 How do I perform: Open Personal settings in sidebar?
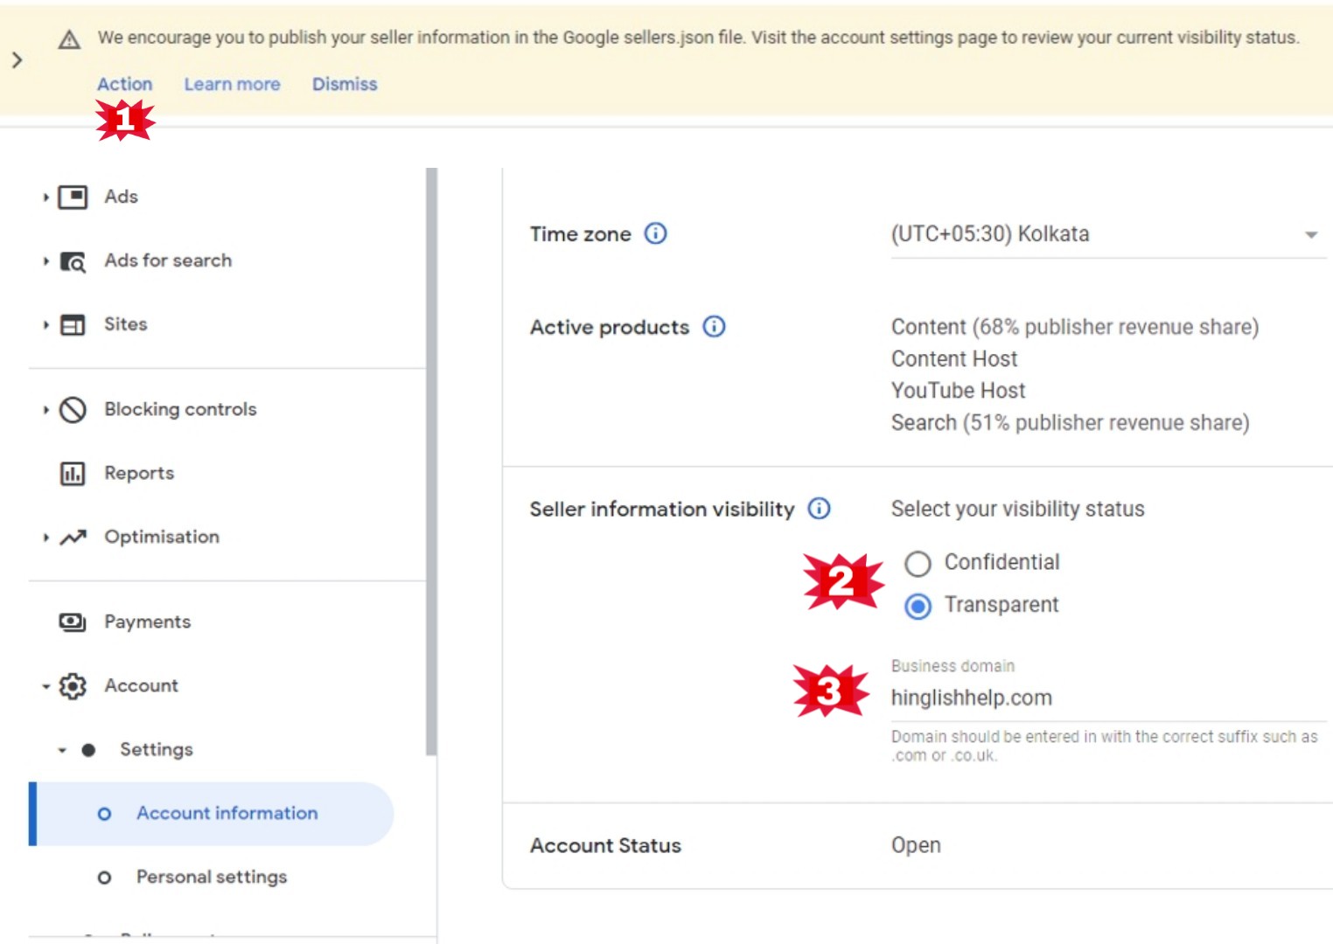coord(211,877)
